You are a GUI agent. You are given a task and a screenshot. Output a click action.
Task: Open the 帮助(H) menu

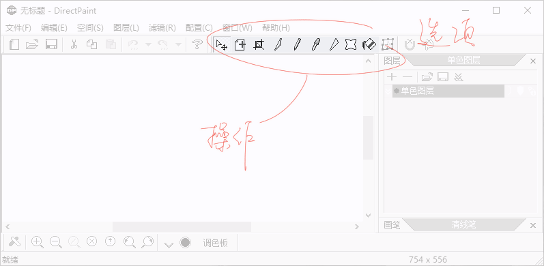(276, 28)
